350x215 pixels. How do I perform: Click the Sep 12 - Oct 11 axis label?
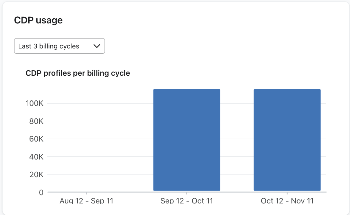click(x=187, y=201)
